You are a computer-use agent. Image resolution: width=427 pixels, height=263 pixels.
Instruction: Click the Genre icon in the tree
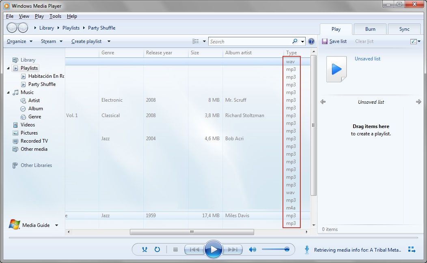click(23, 117)
